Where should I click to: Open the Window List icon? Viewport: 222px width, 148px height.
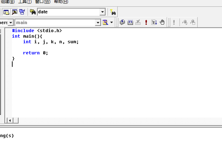point(22,12)
